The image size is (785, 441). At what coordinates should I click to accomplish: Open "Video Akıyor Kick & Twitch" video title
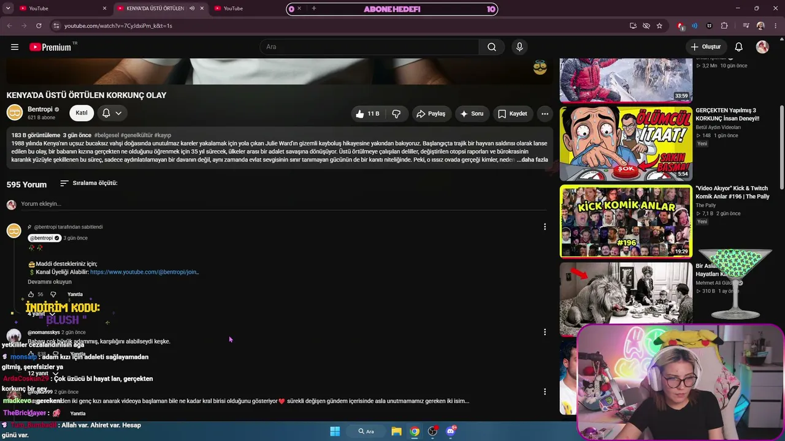click(733, 192)
